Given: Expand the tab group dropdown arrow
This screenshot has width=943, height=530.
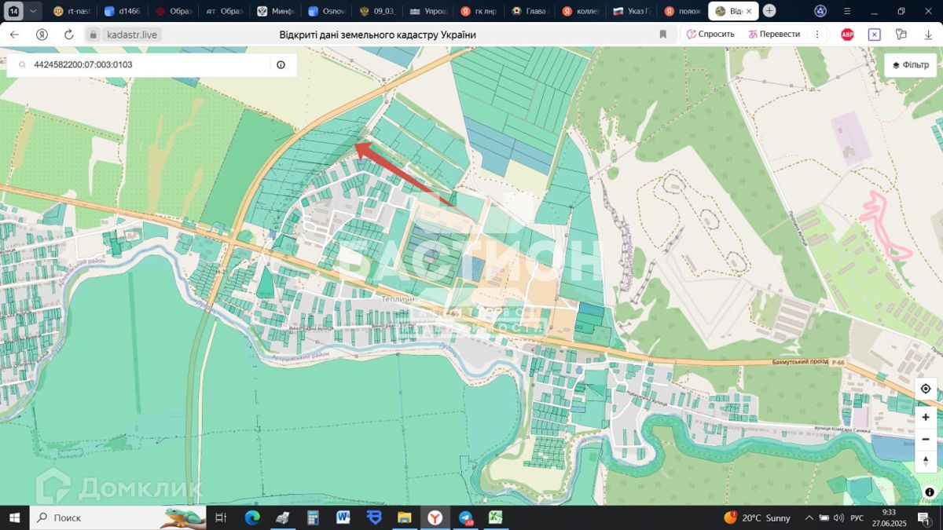Looking at the screenshot, I should point(32,11).
